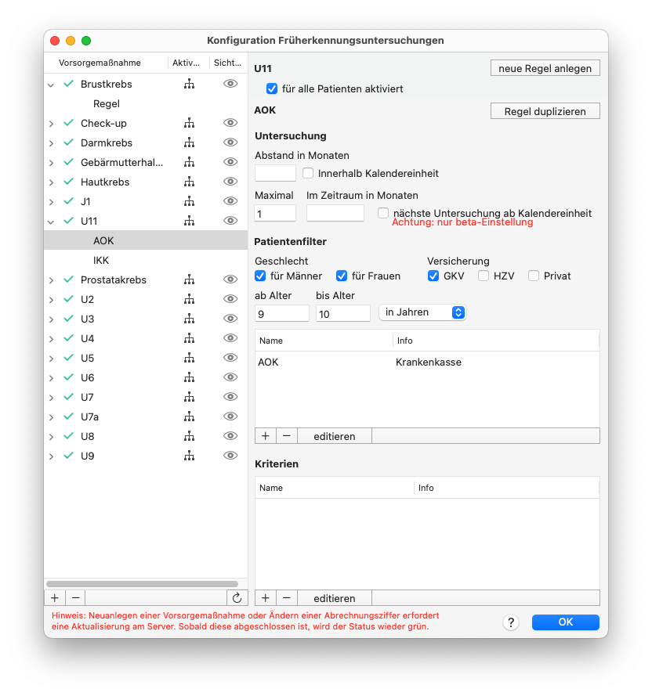The width and height of the screenshot is (652, 696).
Task: Click the hierarchy icon next to Brustkrebs
Action: [190, 84]
